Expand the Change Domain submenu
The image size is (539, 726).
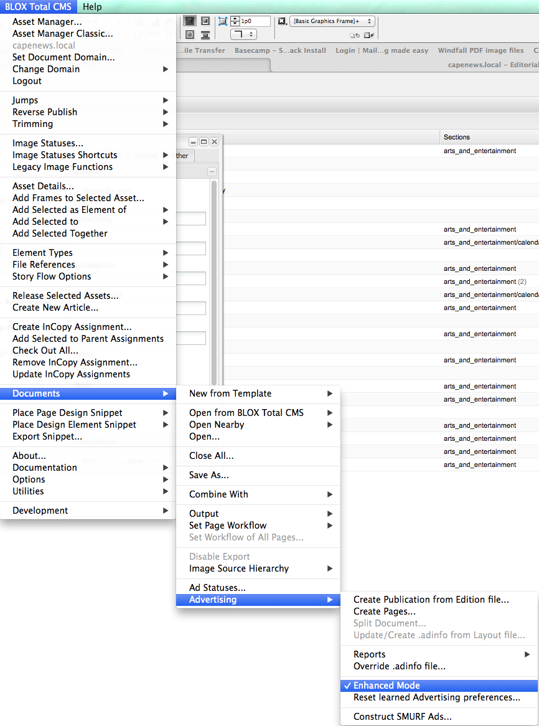pyautogui.click(x=88, y=69)
